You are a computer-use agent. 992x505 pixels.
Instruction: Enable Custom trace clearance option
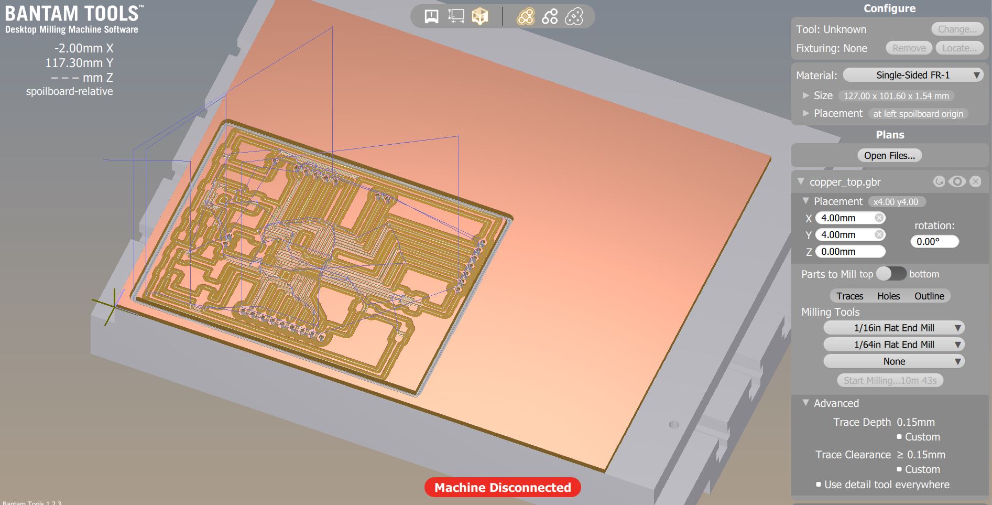pyautogui.click(x=899, y=469)
